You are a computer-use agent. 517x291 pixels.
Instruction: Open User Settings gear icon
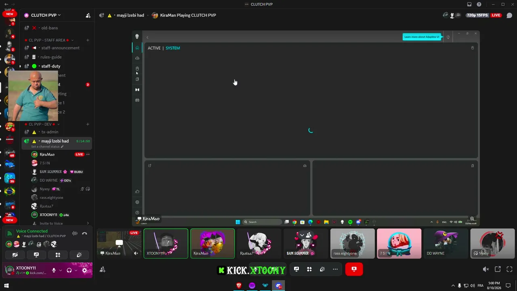(x=84, y=270)
